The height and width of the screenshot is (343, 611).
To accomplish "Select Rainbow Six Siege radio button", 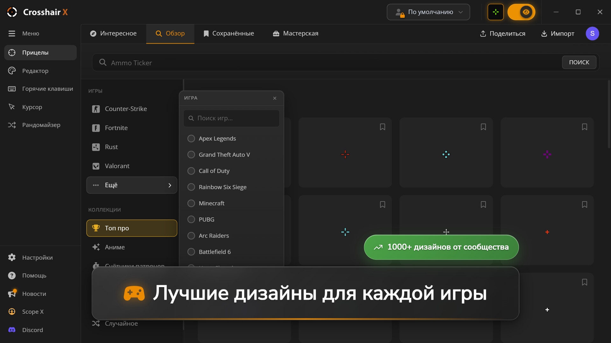I will pyautogui.click(x=191, y=187).
